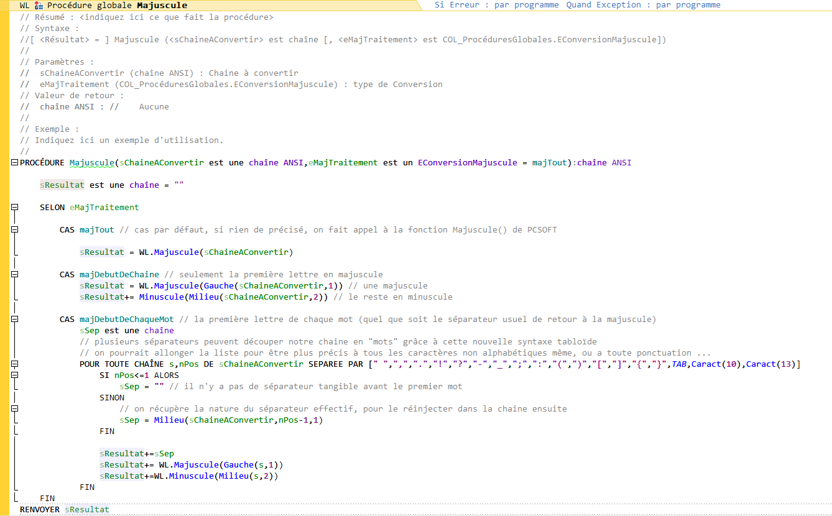The height and width of the screenshot is (516, 832).
Task: Collapse the PROCÉDURE Majuscule block
Action: [x=14, y=162]
